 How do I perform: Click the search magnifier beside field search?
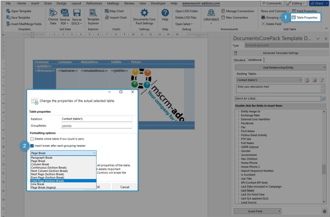[324, 98]
